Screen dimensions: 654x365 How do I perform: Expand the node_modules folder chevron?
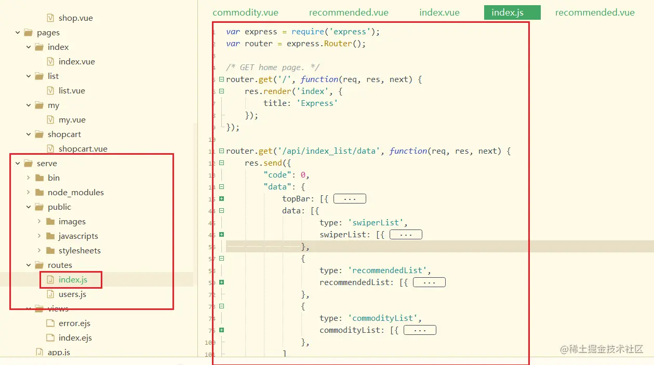point(29,192)
